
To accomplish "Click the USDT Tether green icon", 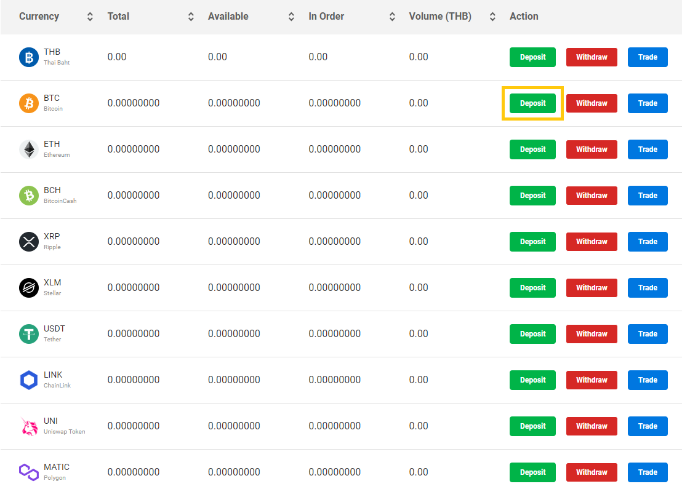I will 29,334.
